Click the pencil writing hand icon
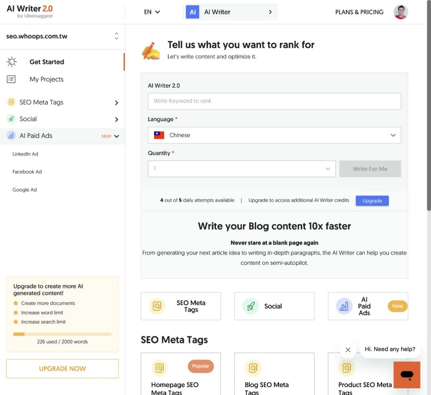The width and height of the screenshot is (431, 395). (151, 51)
